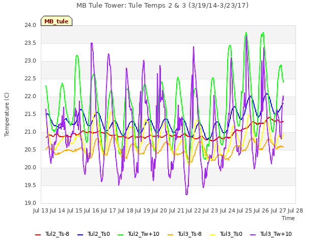
Task: Click the Jul 28 x-axis tick label
Action: pyautogui.click(x=295, y=210)
